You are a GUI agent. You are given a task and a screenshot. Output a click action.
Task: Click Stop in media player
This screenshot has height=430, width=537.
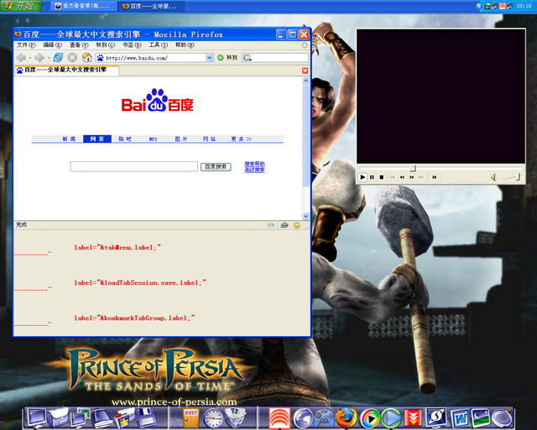pos(382,177)
